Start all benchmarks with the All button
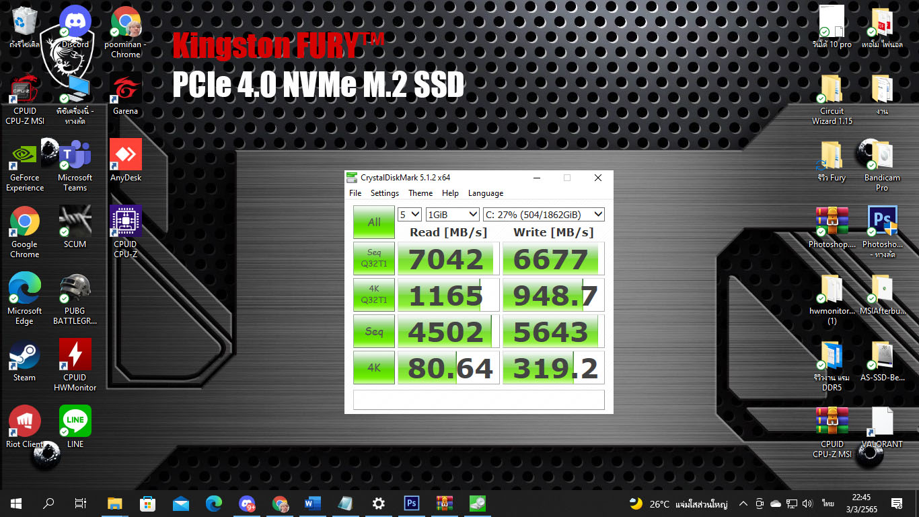919x517 pixels. click(x=374, y=222)
